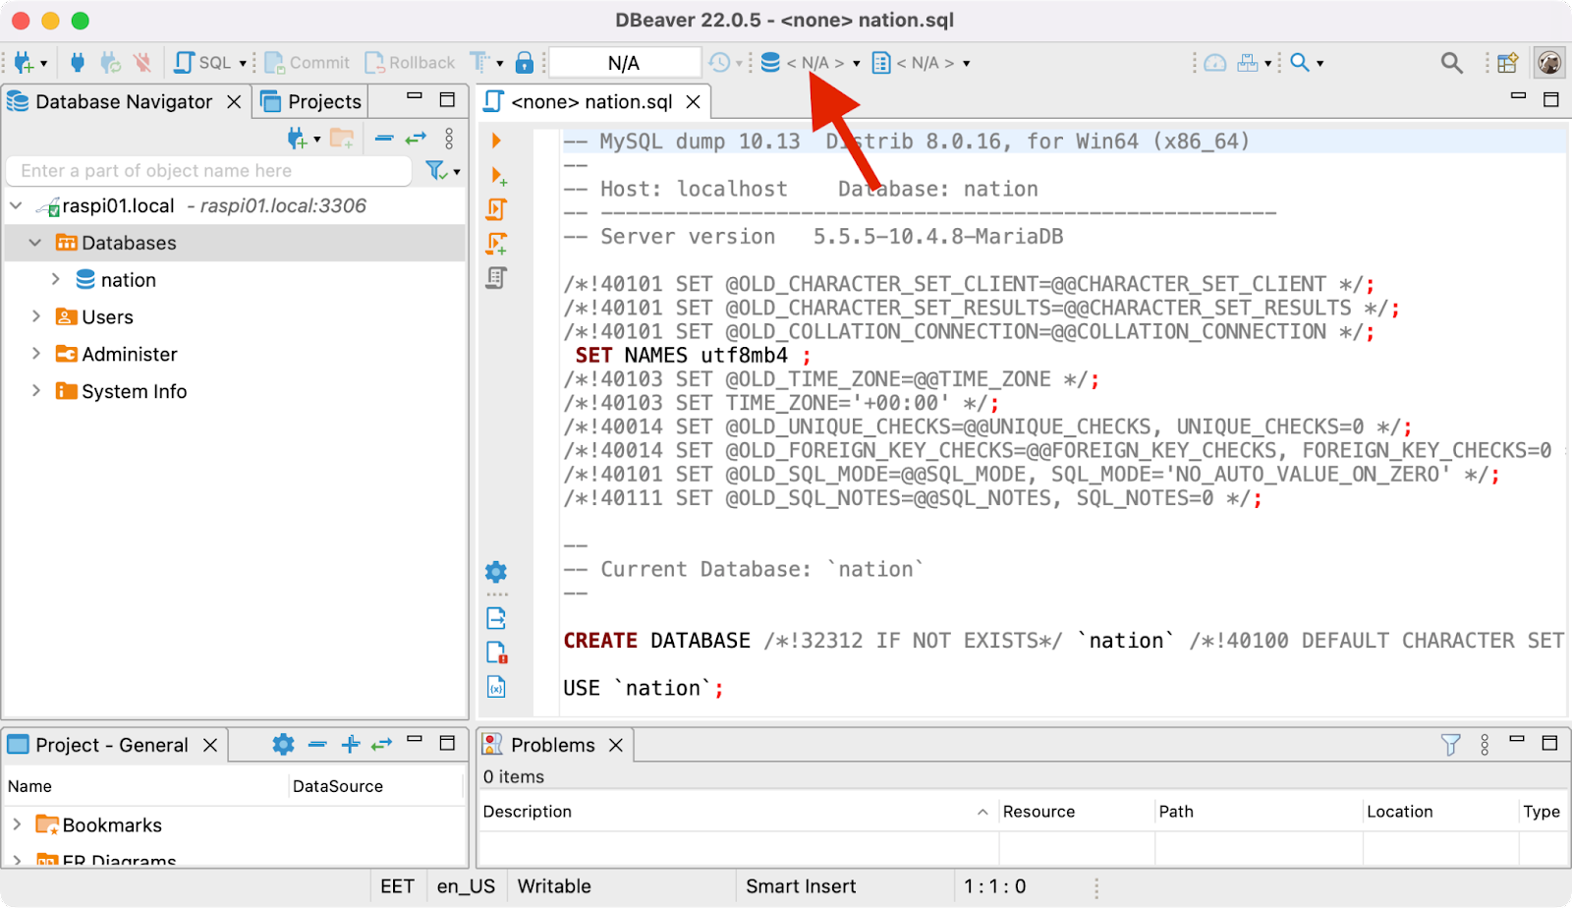The image size is (1572, 908).
Task: Run the SQL script icon in editor sidebar
Action: 496,209
